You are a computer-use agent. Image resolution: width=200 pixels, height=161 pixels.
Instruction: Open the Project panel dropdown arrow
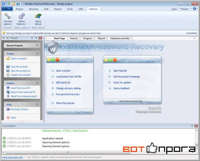tap(32, 38)
